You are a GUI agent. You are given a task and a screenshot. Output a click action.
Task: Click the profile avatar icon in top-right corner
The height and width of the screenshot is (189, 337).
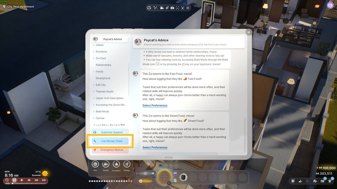[330, 5]
